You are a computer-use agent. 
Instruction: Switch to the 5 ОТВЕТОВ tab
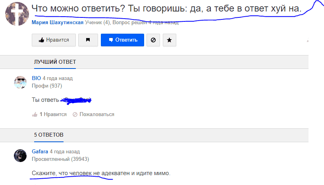tap(48, 135)
